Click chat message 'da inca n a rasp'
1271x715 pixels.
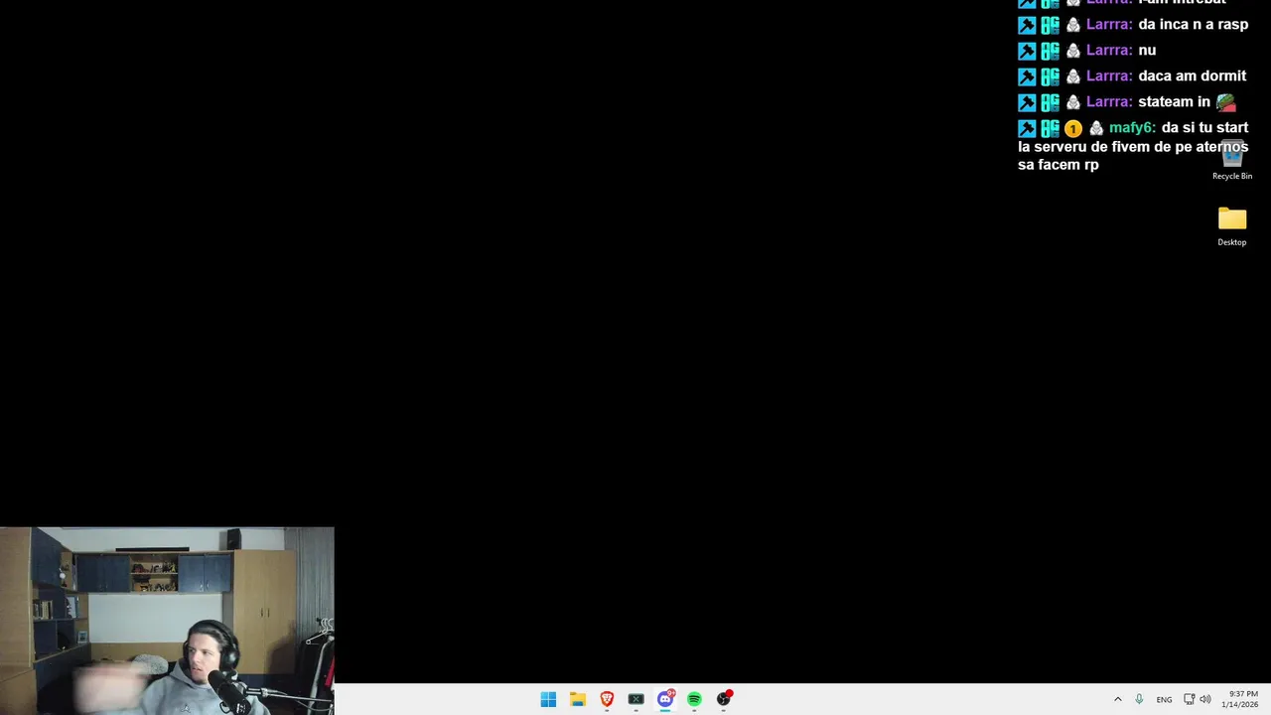tap(1193, 25)
